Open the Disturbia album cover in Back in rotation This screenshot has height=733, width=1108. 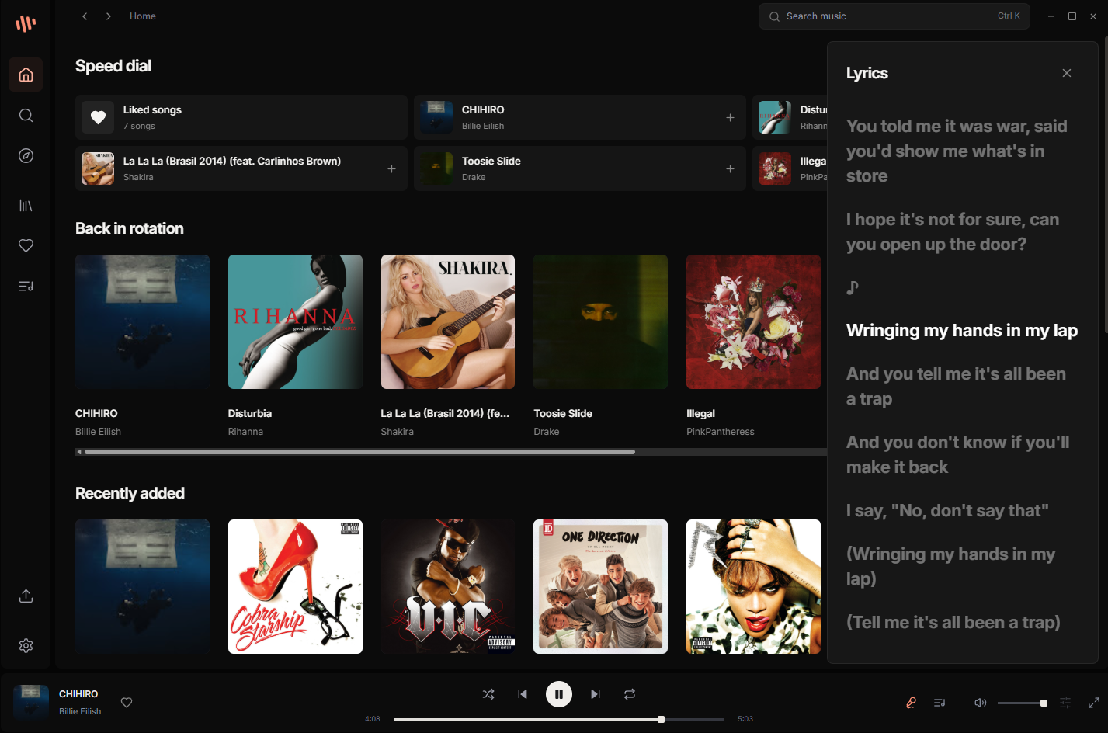click(x=295, y=321)
